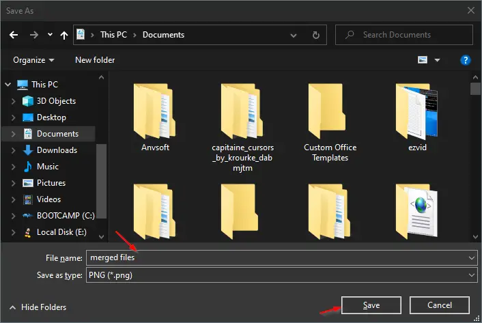The image size is (482, 323).
Task: Click file list scroll up arrow
Action: pyautogui.click(x=475, y=77)
